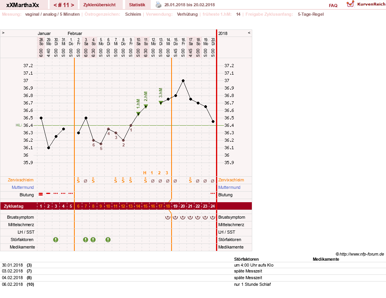This screenshot has height=298, width=386.
Task: Click the 1.hM triangle marker
Action: click(x=139, y=113)
